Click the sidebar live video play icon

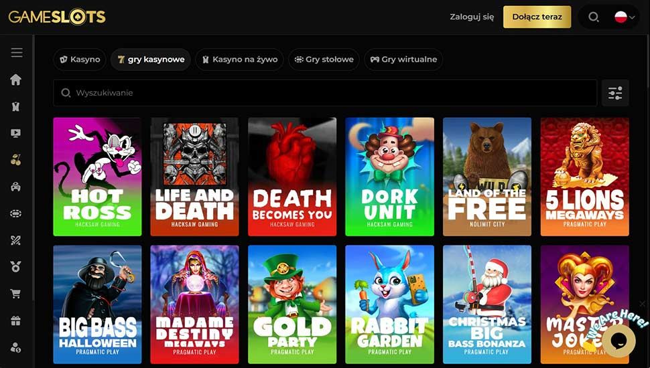pos(16,133)
